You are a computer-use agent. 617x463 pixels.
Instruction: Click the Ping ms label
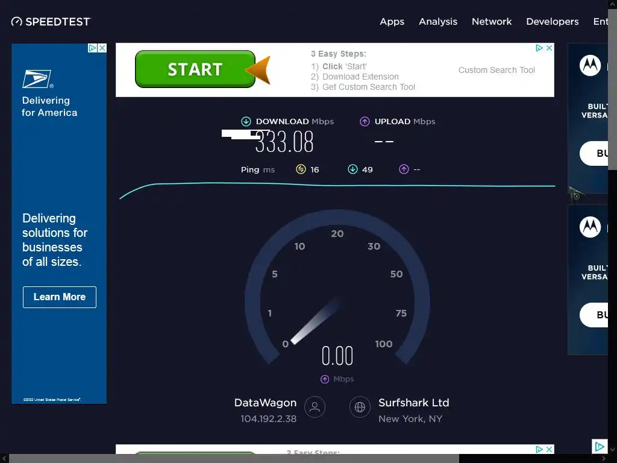click(258, 169)
